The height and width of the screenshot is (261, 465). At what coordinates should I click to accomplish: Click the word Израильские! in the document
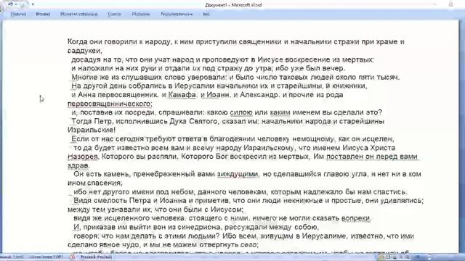92,130
